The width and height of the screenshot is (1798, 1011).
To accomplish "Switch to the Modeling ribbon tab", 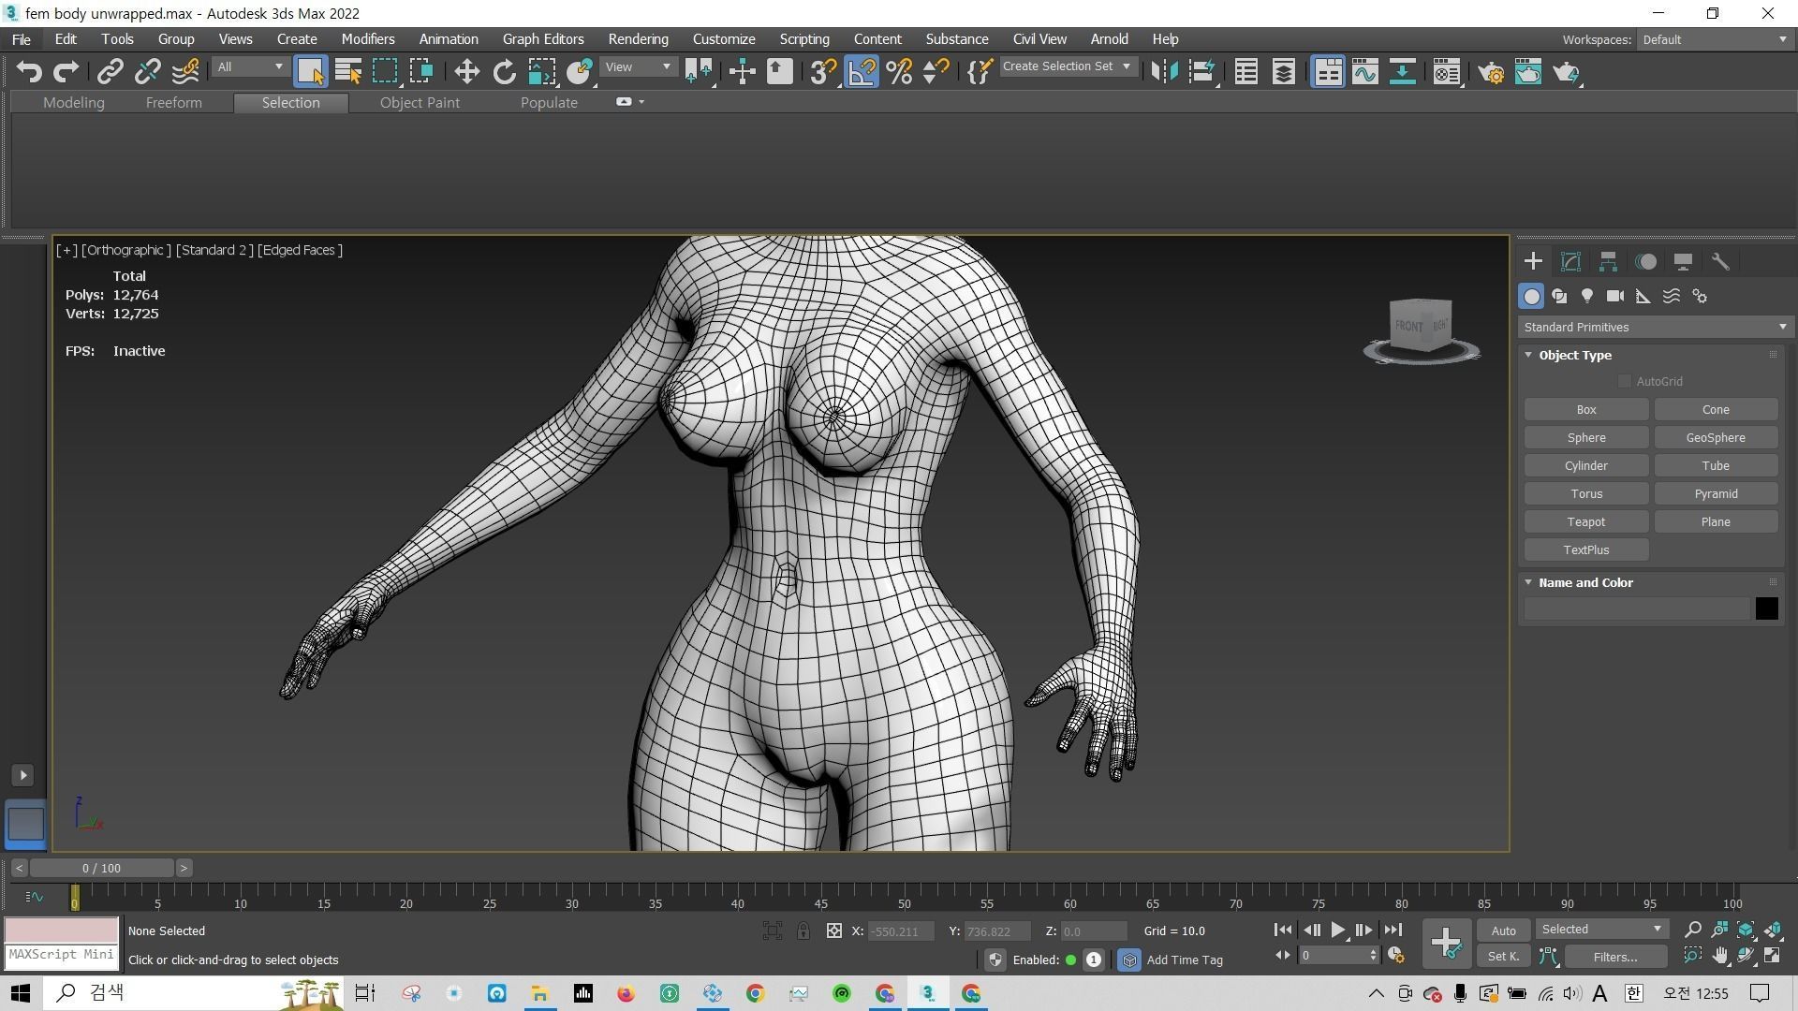I will tap(74, 103).
